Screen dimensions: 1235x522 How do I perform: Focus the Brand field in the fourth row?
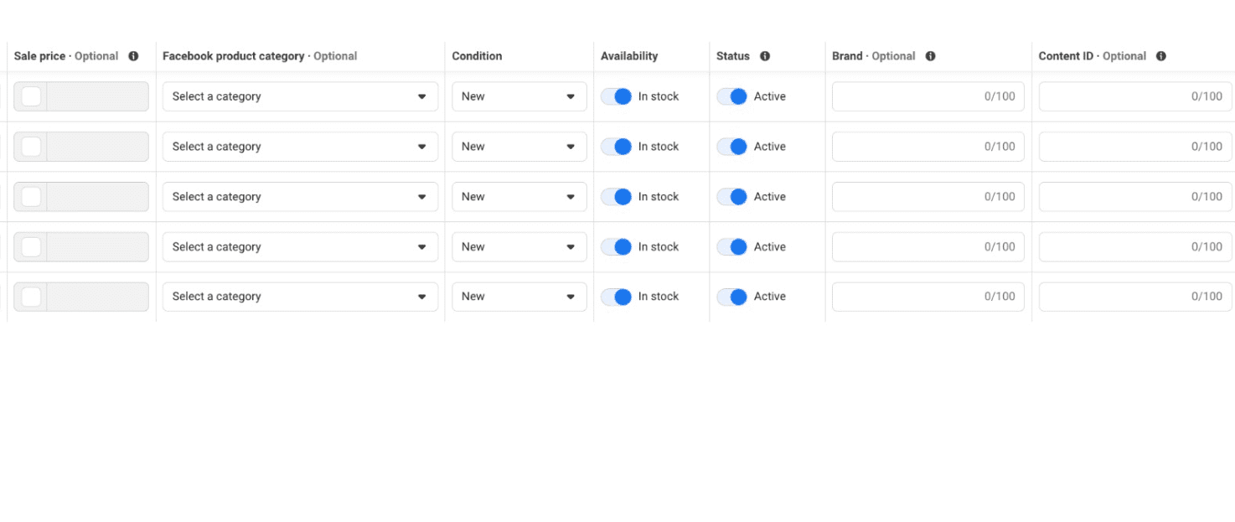[x=928, y=247]
